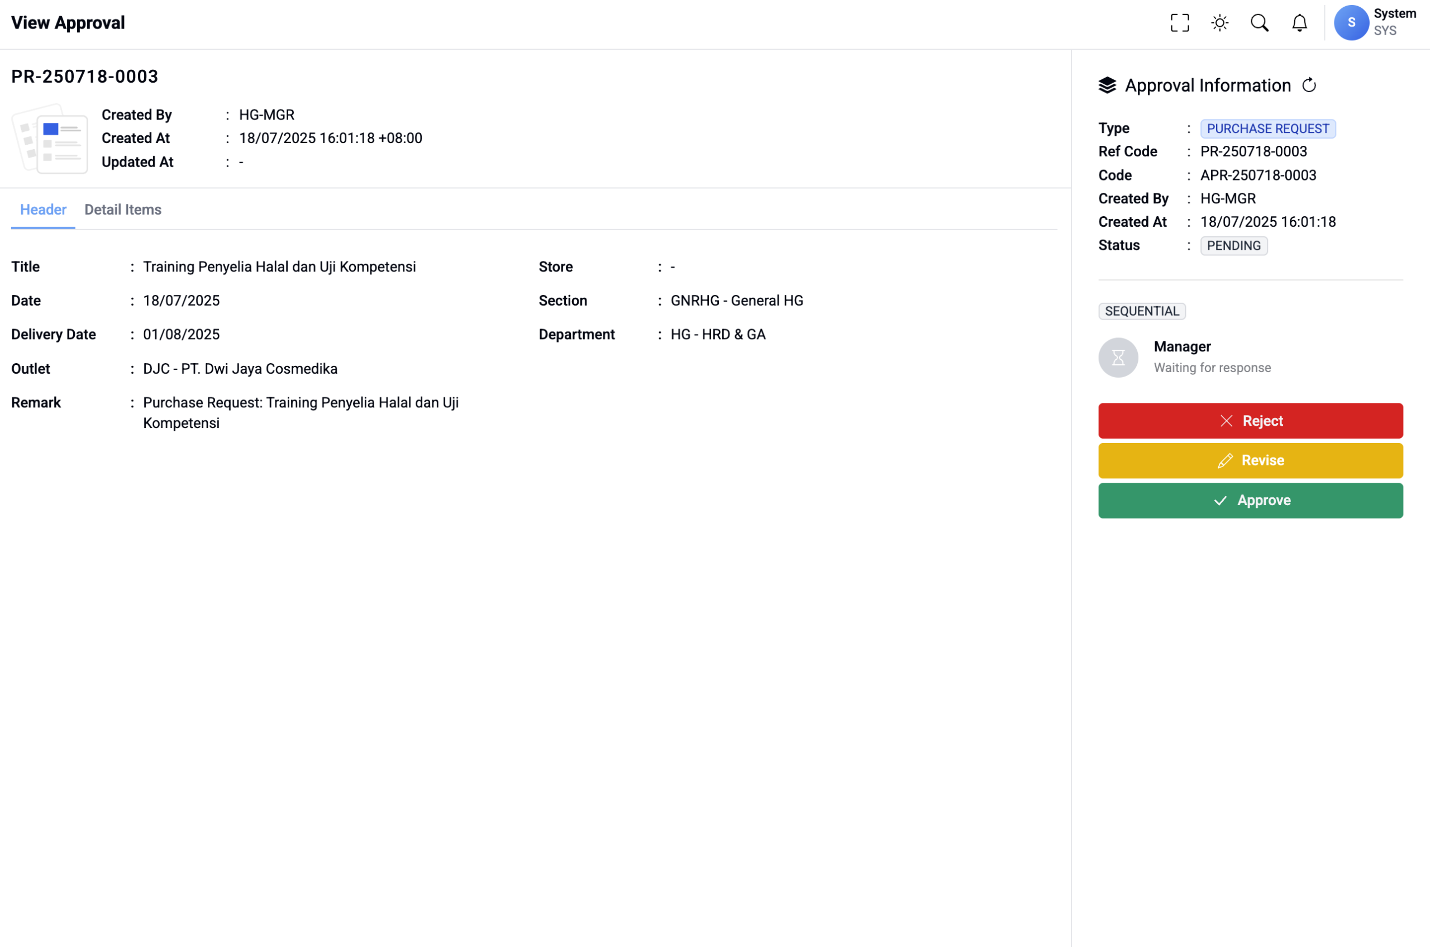The width and height of the screenshot is (1430, 947).
Task: Approve the purchase request
Action: [x=1250, y=501]
